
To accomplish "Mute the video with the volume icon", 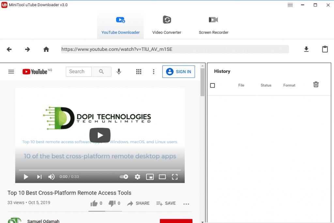I will [51, 177].
